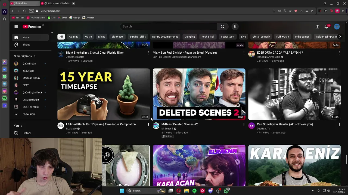Select the Music filter chip
The width and height of the screenshot is (348, 195).
[x=88, y=37]
